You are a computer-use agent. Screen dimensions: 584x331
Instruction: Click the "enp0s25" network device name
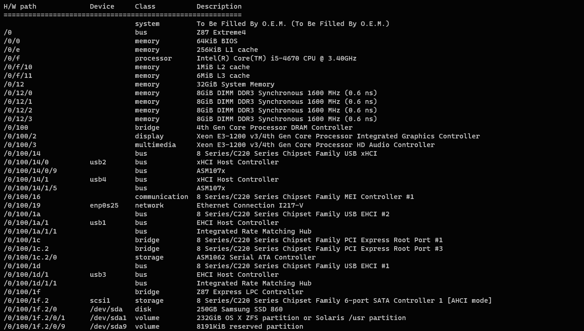(104, 205)
